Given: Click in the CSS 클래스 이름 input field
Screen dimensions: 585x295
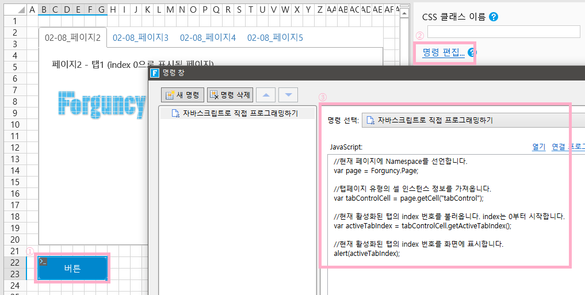Looking at the screenshot, I should 503,32.
